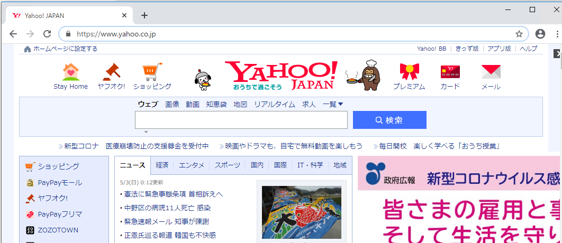This screenshot has height=243, width=562.
Task: Open the small arrow below search box
Action: [146, 132]
